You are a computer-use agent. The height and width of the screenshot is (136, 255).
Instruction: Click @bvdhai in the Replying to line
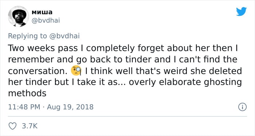64,36
